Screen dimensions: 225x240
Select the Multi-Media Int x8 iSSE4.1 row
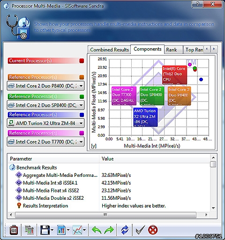(108, 182)
